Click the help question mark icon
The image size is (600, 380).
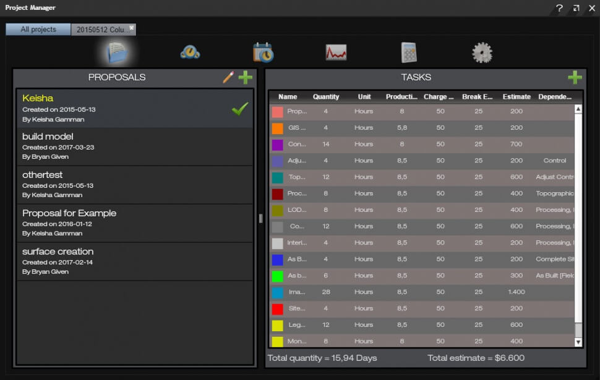559,8
